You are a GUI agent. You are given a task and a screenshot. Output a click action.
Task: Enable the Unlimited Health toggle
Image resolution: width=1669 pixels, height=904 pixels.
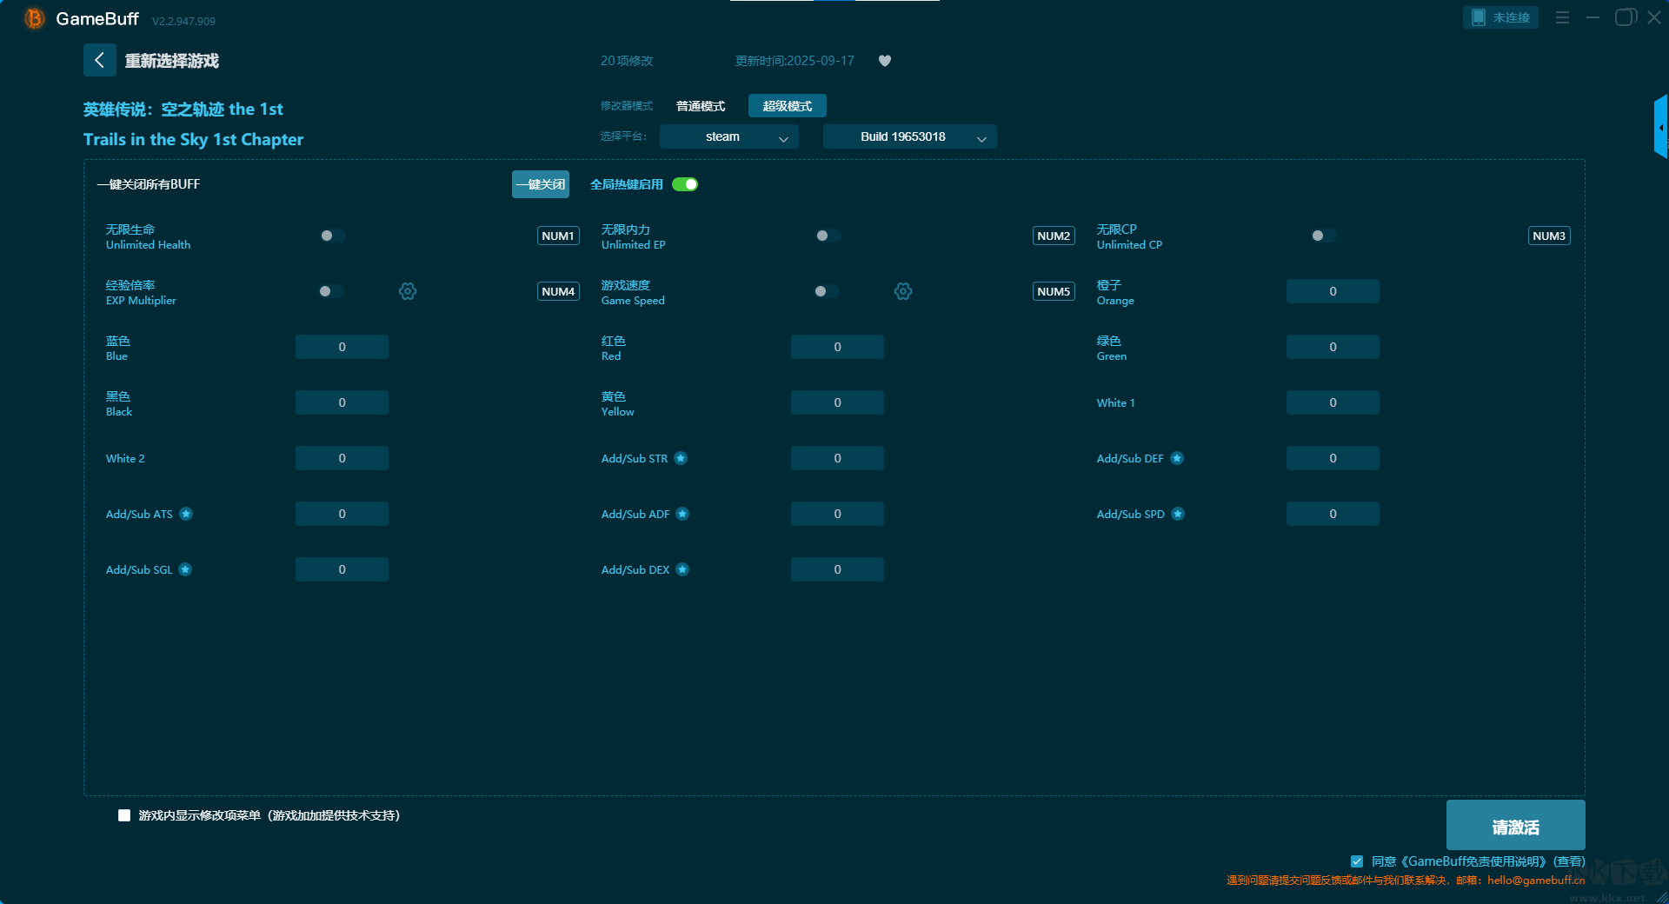332,236
